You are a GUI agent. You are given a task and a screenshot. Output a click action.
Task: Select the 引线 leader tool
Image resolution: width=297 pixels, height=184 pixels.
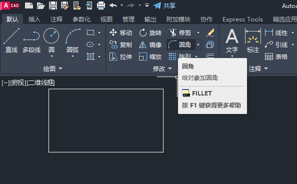tap(276, 44)
